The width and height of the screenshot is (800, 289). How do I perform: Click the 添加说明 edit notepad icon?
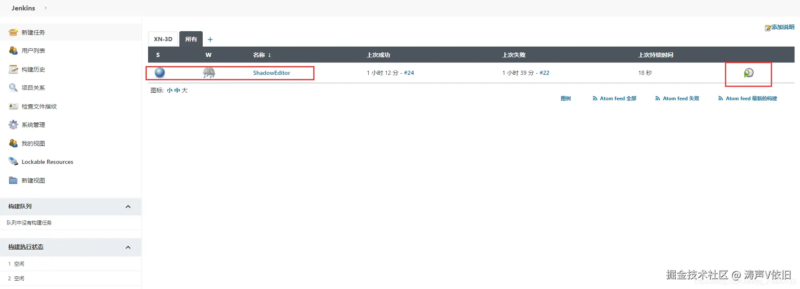(x=767, y=28)
